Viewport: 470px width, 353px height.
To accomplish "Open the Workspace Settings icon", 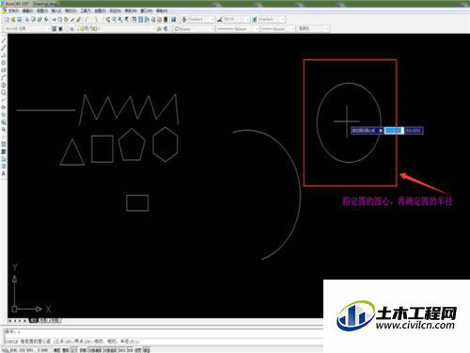I will point(55,28).
